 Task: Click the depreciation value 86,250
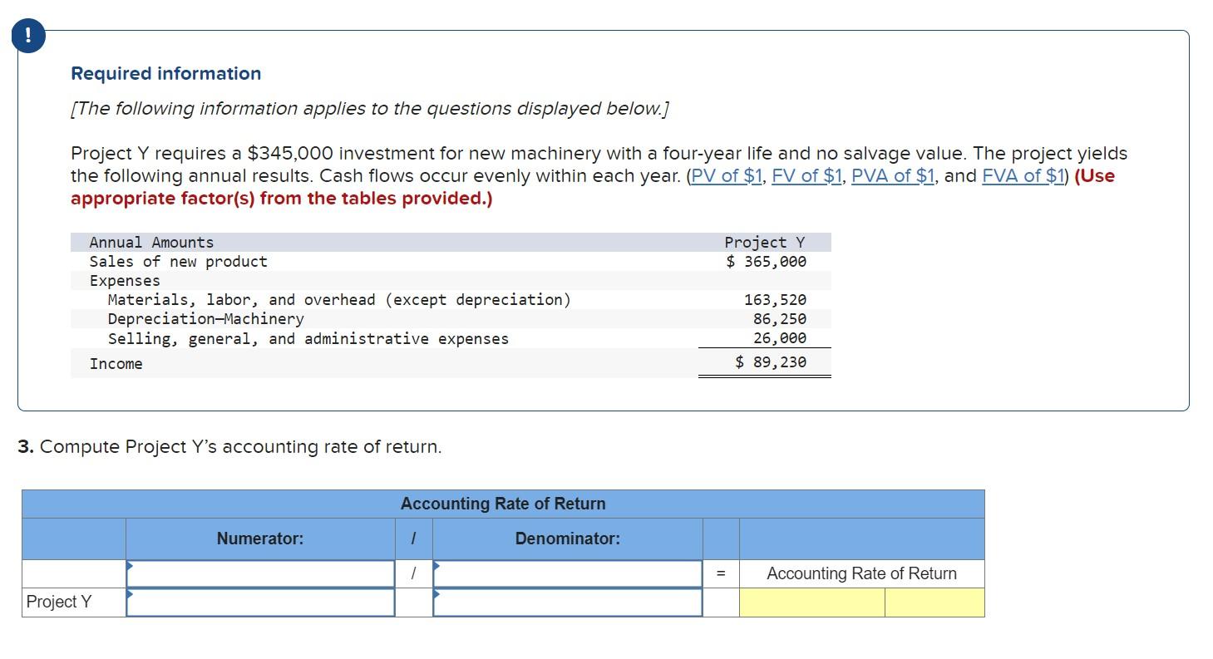779,319
